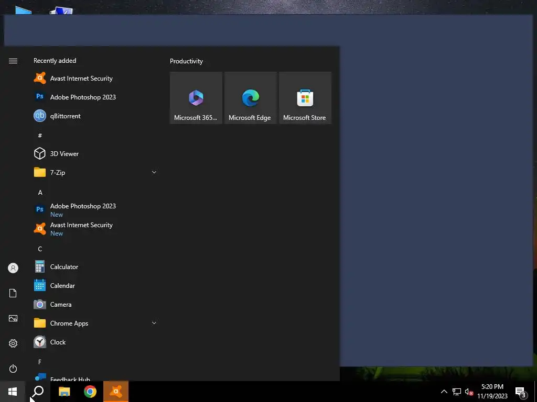Open Calendar app
The height and width of the screenshot is (402, 537).
pos(95,285)
